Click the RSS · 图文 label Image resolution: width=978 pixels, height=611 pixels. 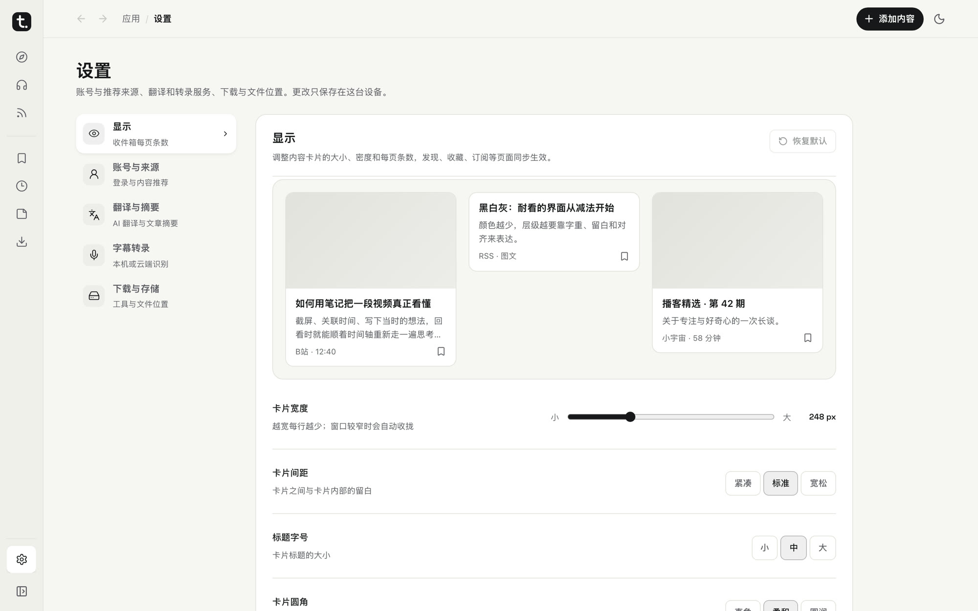coord(497,256)
